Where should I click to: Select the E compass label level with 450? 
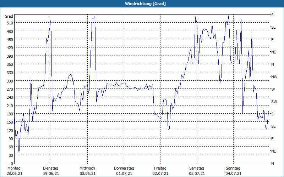coord(272,40)
